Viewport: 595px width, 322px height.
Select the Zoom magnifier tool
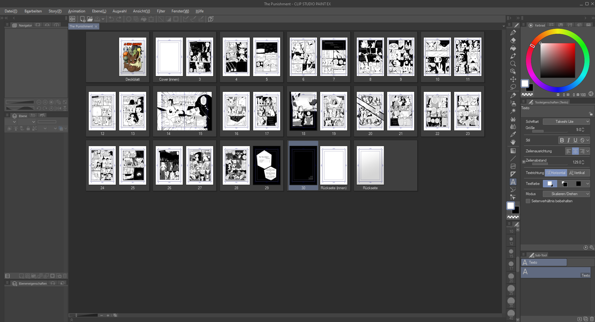(x=513, y=64)
